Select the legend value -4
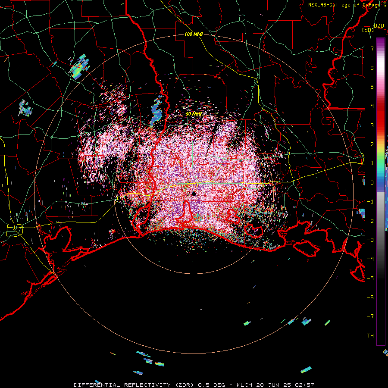 tap(370, 259)
